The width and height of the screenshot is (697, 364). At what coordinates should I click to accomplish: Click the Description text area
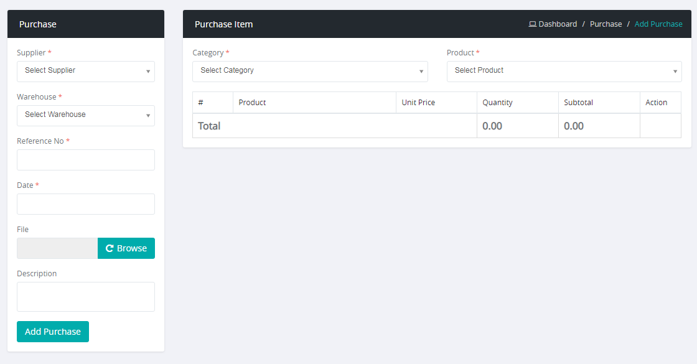pos(86,296)
